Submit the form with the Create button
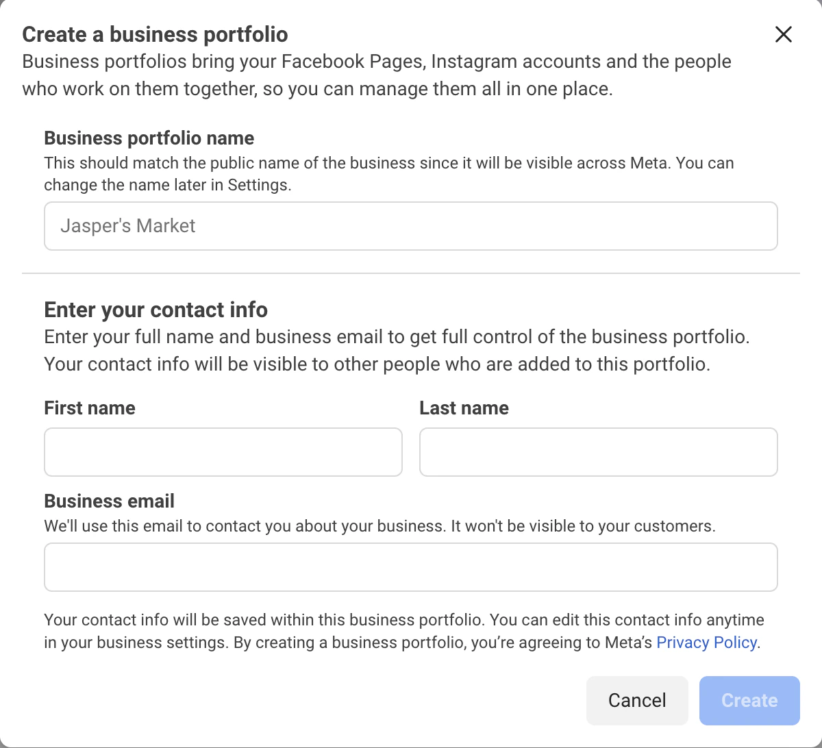Screen dimensions: 822x748 point(749,700)
